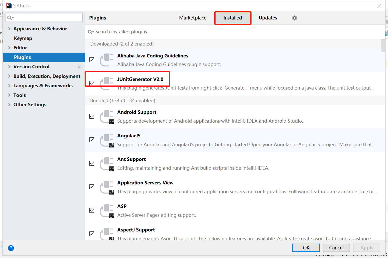
Task: Expand the Version Control node arrow
Action: [x=9, y=67]
